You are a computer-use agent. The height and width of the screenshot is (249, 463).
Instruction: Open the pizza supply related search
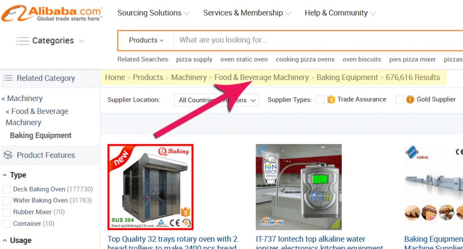194,59
